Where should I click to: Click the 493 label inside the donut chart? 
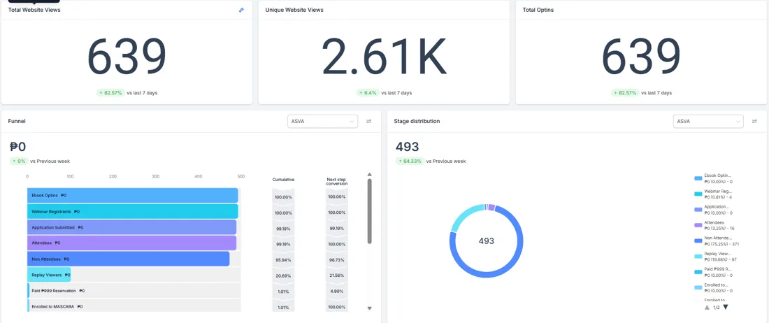(486, 241)
